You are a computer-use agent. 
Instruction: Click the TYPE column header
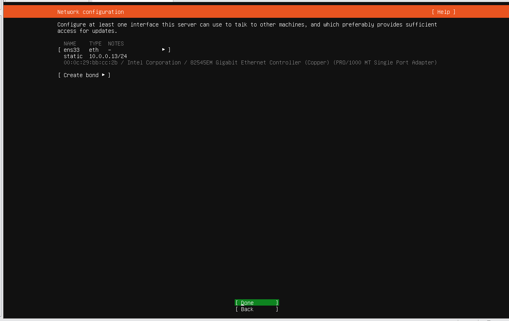tap(95, 43)
